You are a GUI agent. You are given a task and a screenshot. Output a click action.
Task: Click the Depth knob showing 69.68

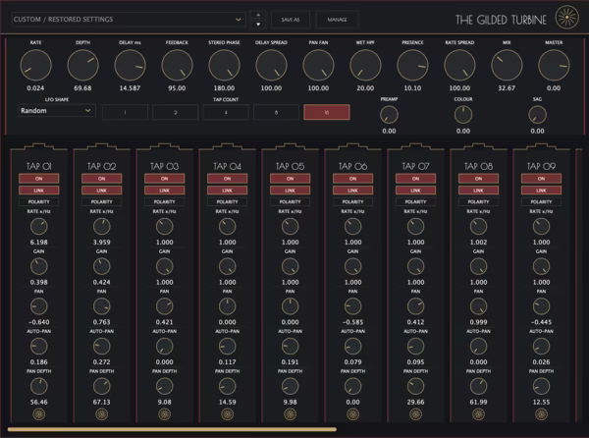[x=82, y=66]
